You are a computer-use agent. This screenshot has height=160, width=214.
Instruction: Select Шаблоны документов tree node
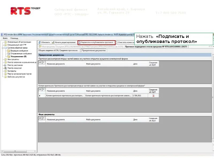tap(16, 77)
